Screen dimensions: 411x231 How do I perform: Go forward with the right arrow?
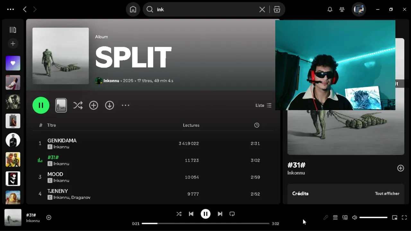[35, 9]
